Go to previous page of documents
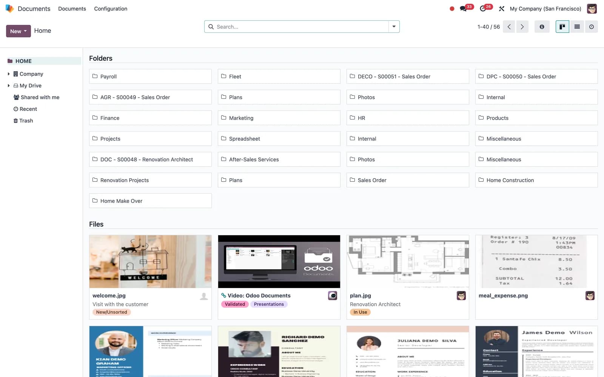The width and height of the screenshot is (604, 377). click(509, 27)
